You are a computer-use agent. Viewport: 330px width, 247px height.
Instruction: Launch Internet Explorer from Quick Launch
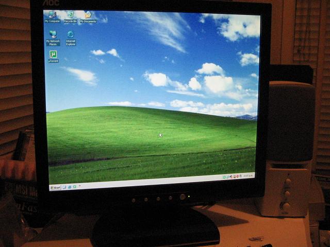click(70, 187)
